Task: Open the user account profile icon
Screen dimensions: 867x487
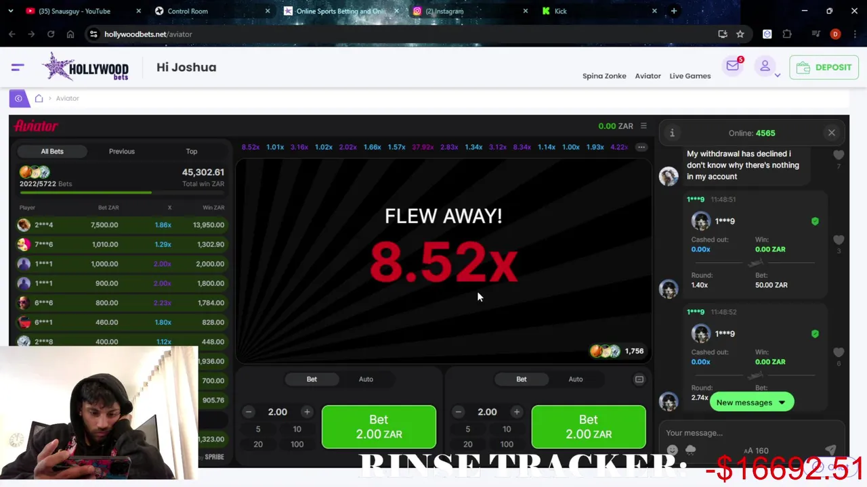Action: [765, 66]
